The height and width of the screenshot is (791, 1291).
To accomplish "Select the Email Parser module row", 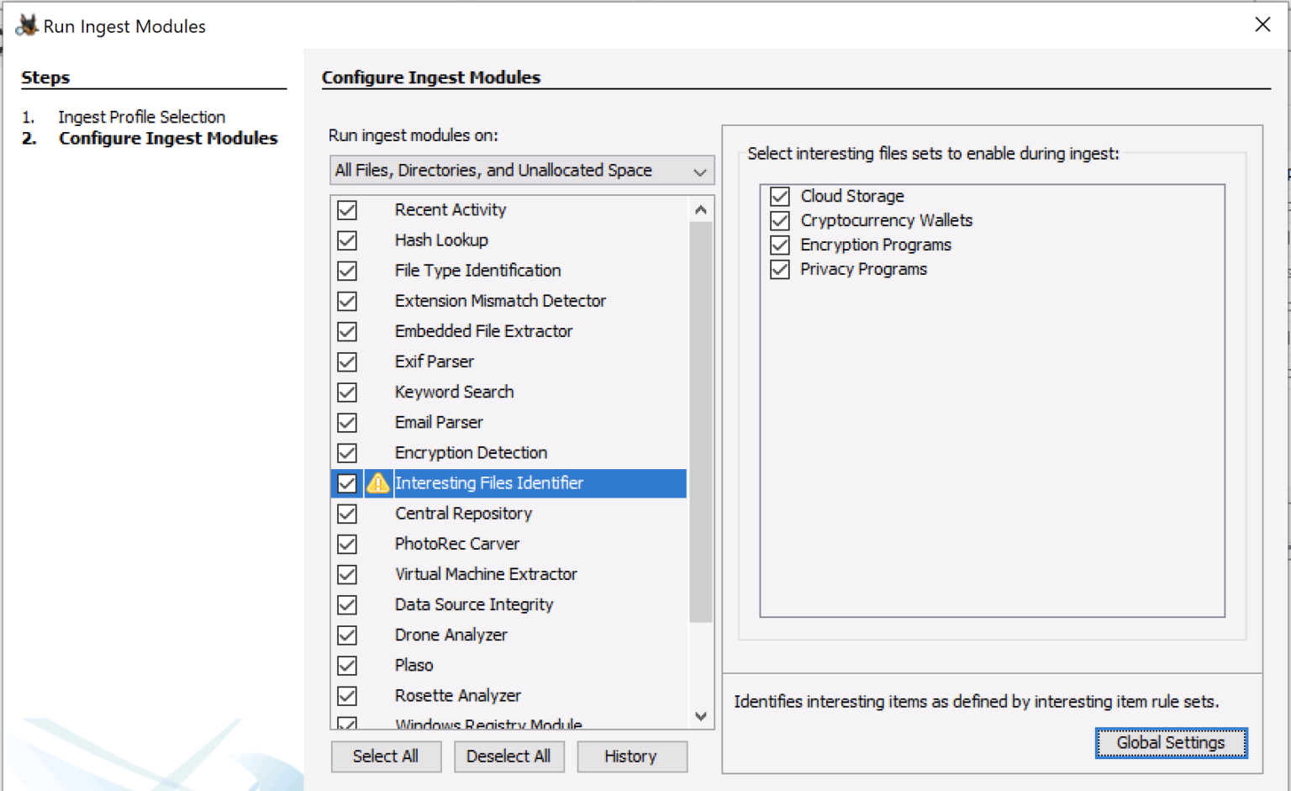I will tap(439, 423).
